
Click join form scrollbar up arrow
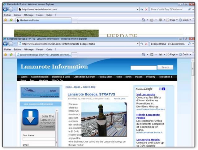coord(57,110)
